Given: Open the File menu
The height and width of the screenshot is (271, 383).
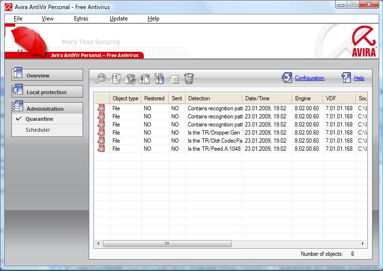Looking at the screenshot, I should click(x=18, y=19).
